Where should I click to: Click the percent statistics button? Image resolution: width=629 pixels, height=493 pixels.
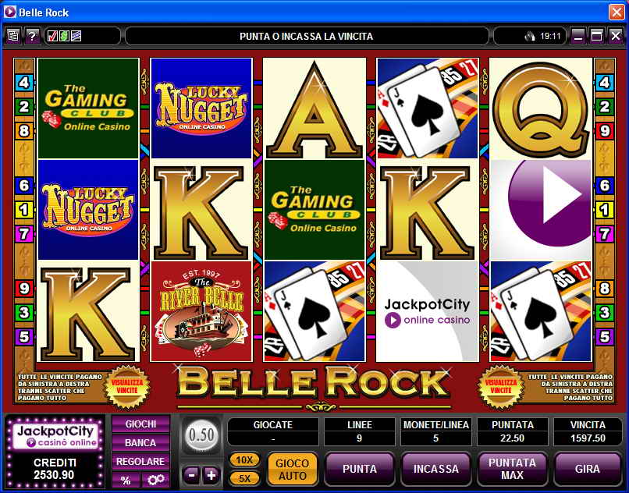[126, 480]
